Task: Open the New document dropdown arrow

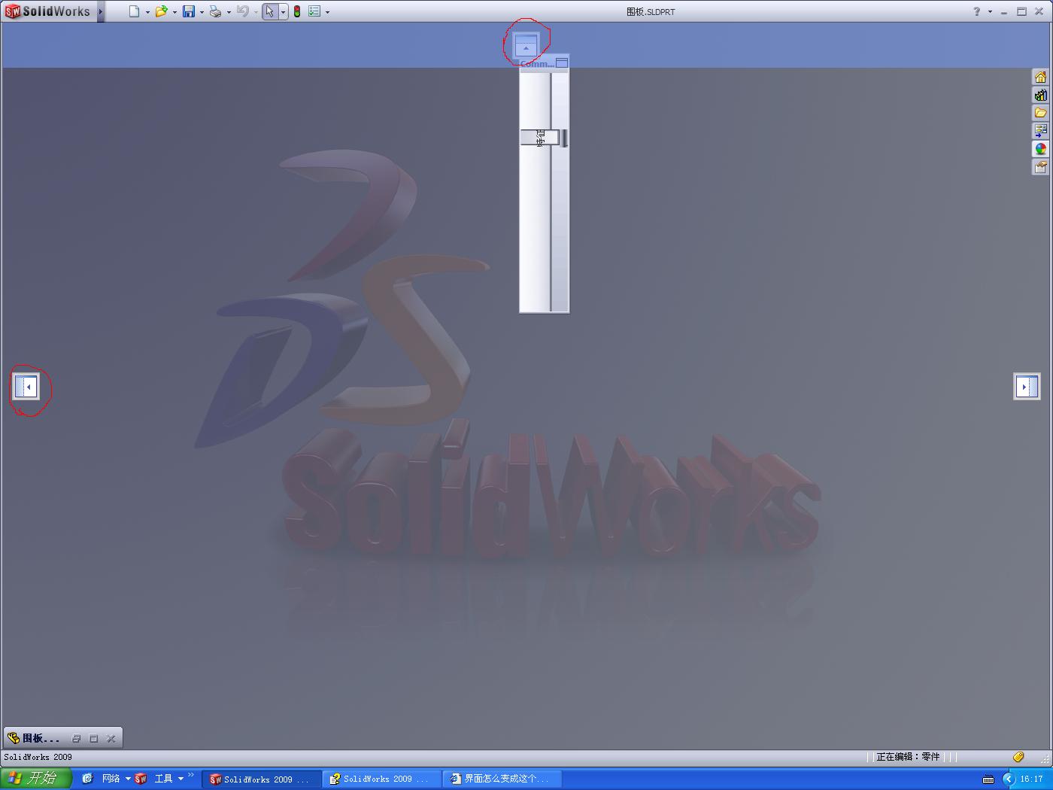Action: [147, 12]
